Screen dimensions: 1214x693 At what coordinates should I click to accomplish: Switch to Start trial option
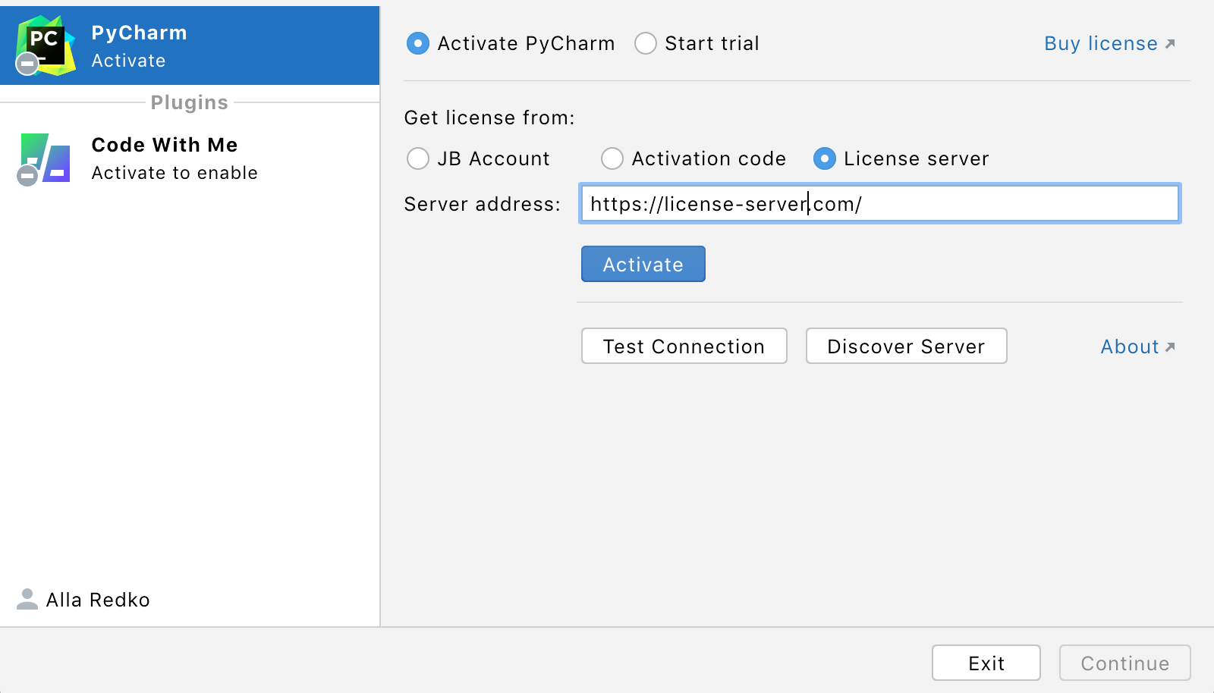[x=646, y=43]
